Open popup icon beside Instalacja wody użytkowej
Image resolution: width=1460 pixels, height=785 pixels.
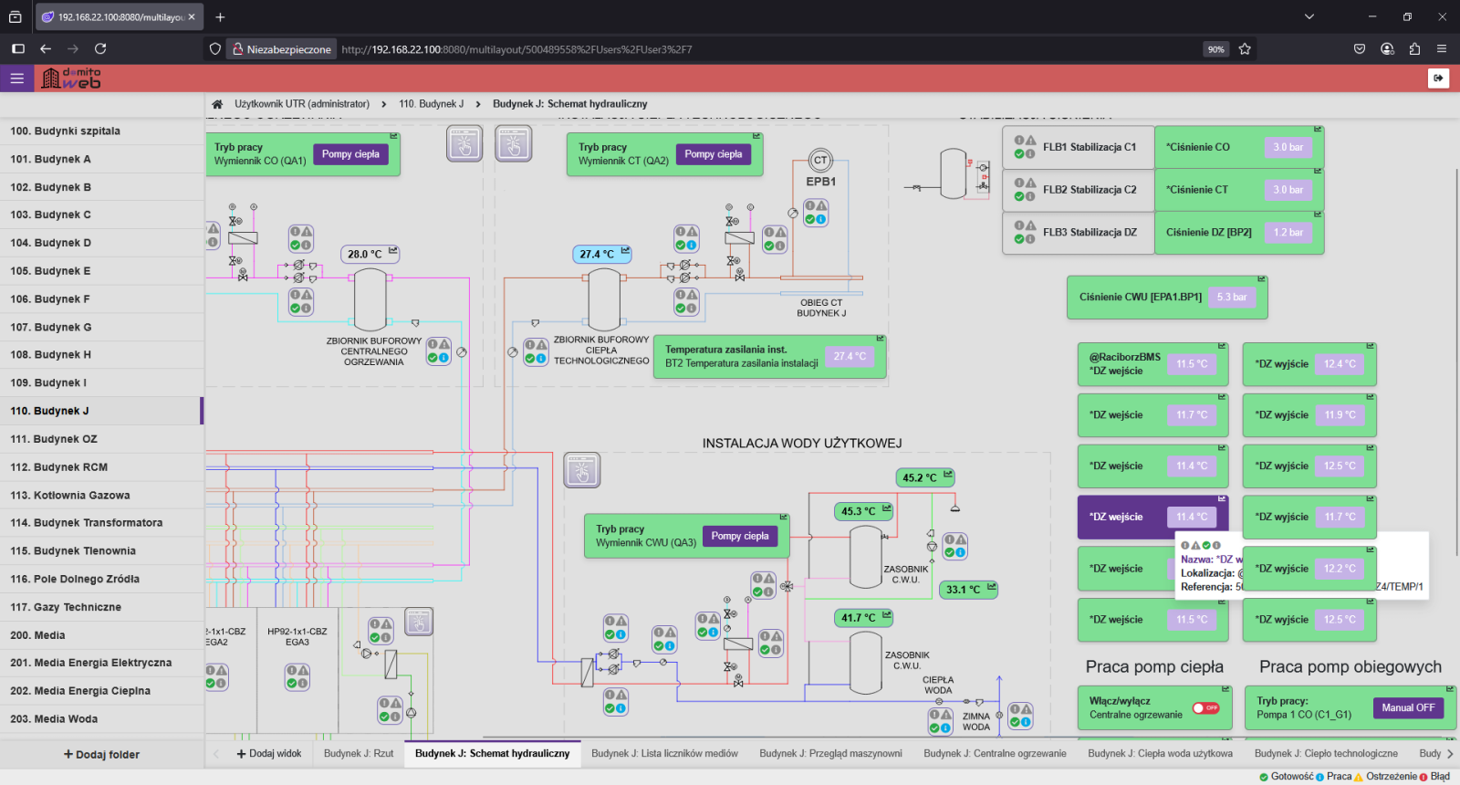(581, 470)
